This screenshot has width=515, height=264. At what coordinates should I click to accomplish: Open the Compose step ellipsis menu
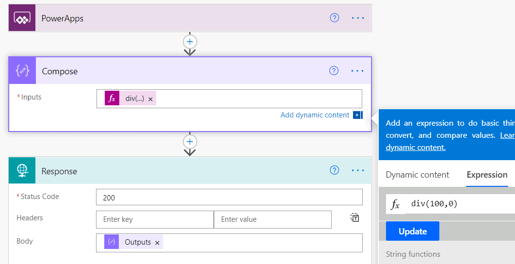point(357,71)
